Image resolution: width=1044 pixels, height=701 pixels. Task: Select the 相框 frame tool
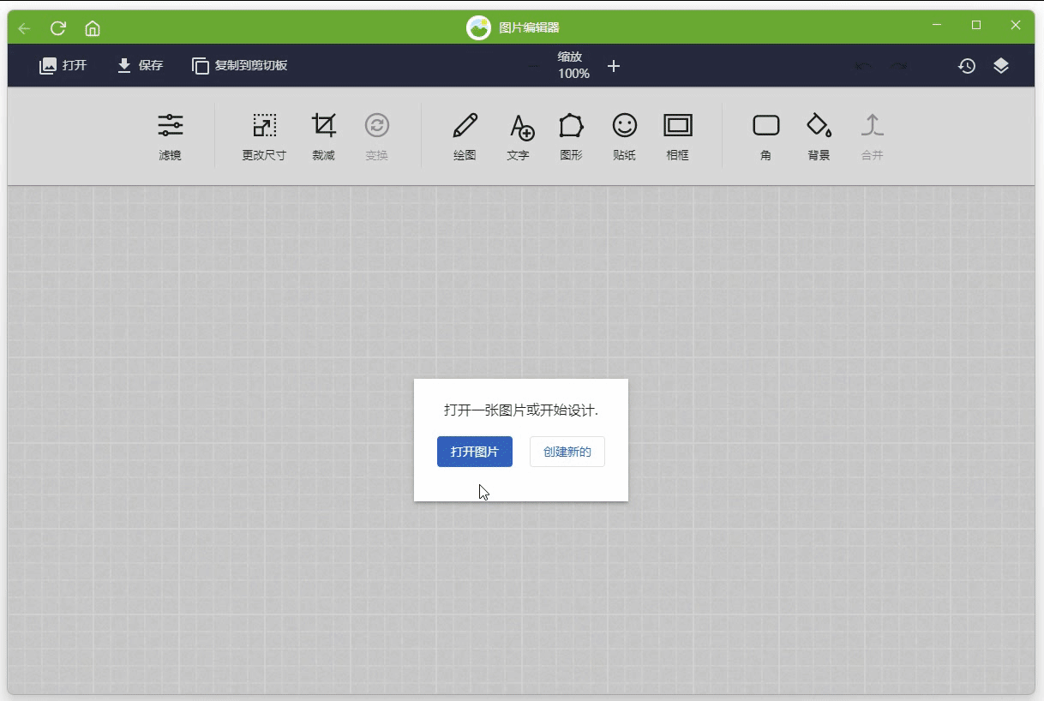tap(678, 135)
